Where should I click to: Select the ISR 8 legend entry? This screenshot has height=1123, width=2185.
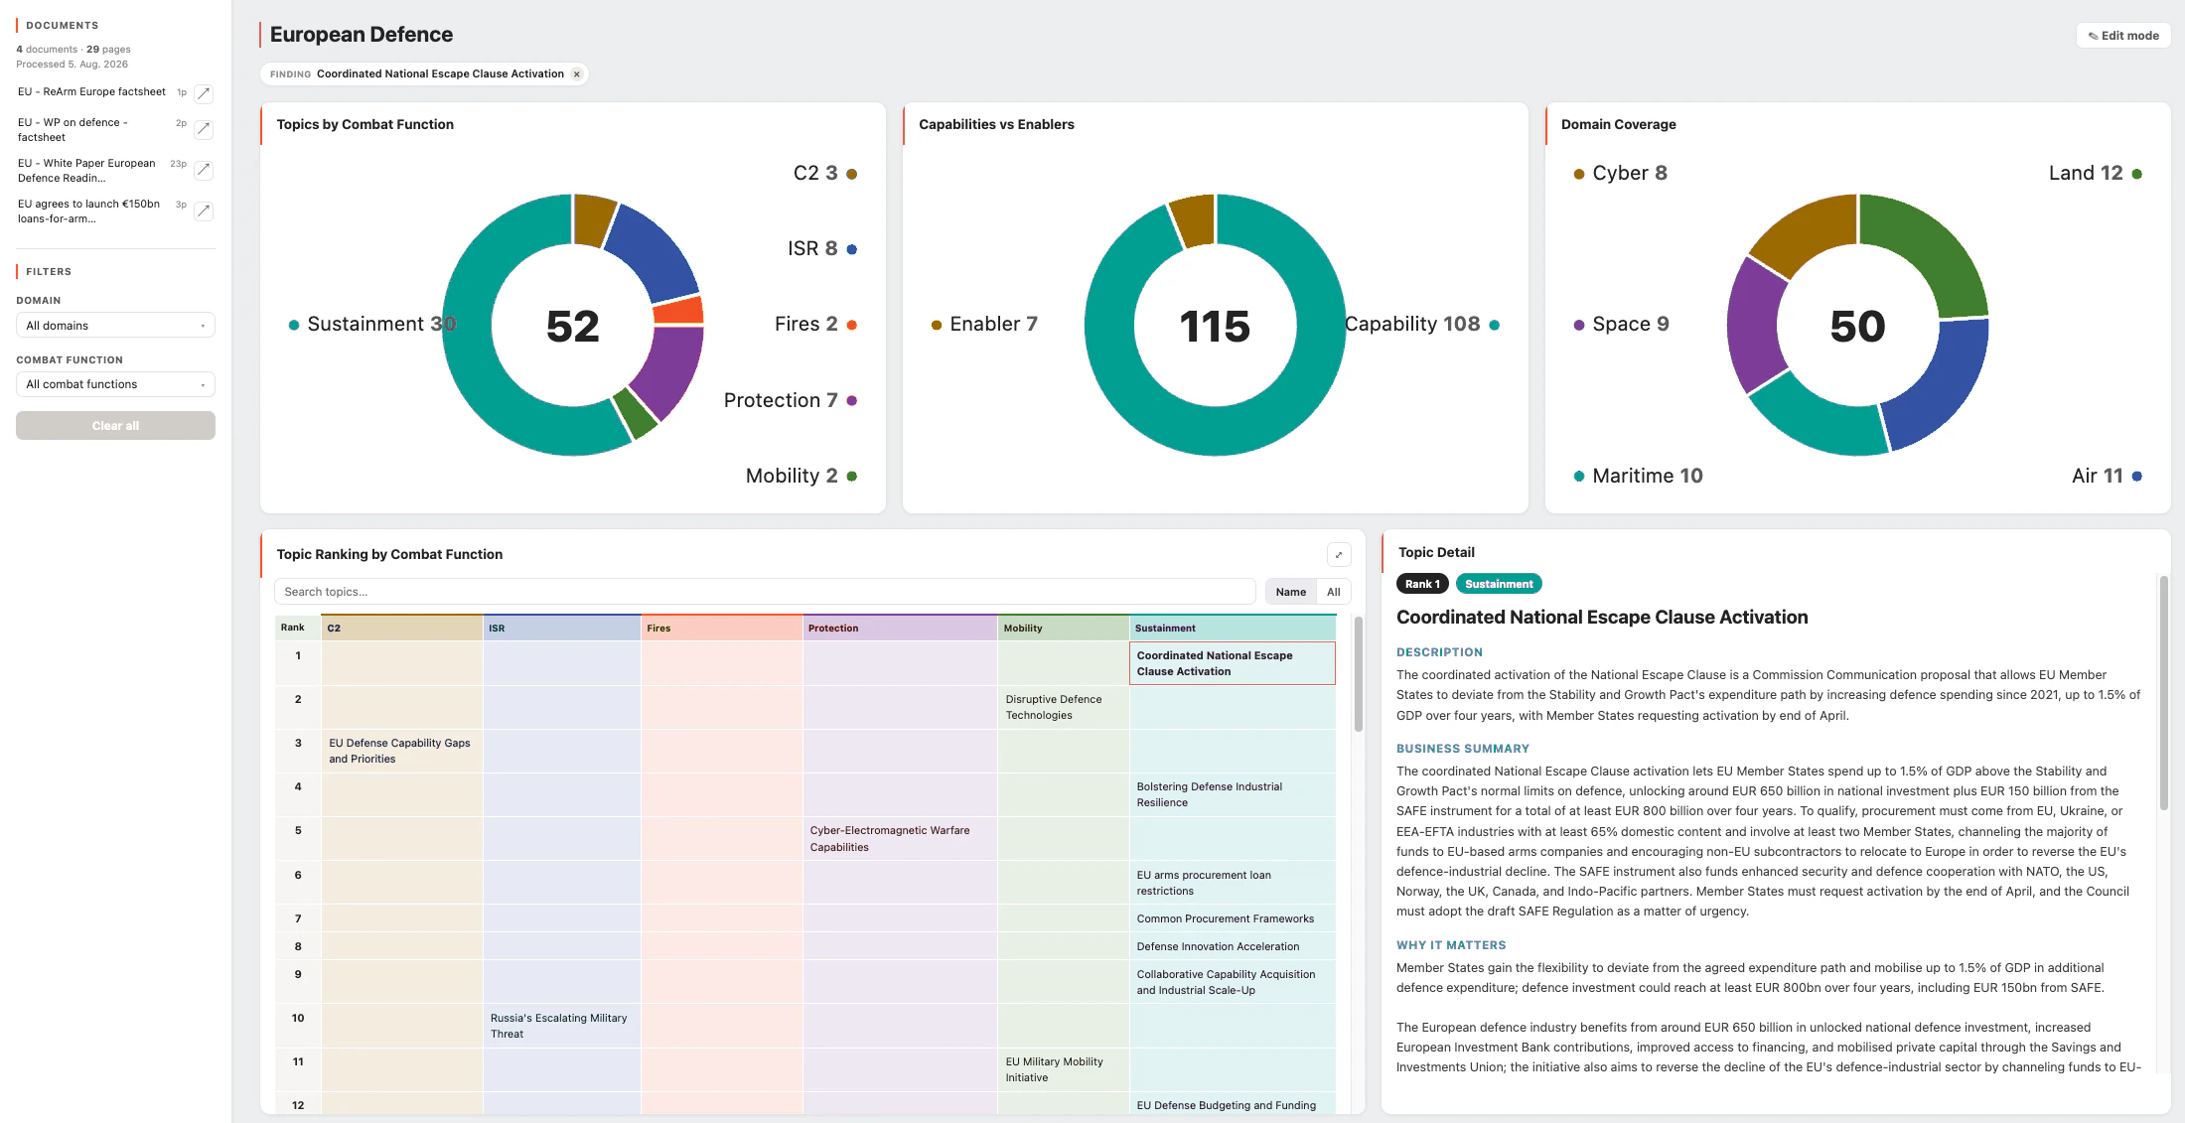[821, 249]
